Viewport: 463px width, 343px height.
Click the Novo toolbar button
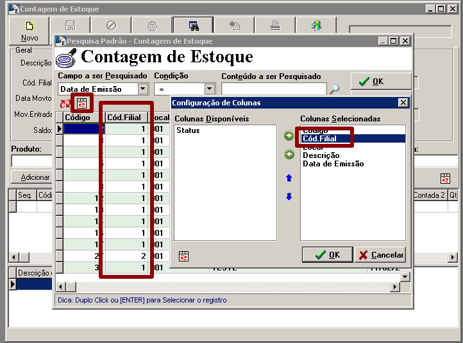[29, 31]
